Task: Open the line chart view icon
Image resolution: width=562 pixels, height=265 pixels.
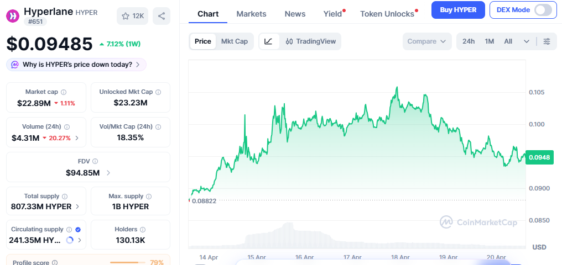Action: pyautogui.click(x=268, y=41)
